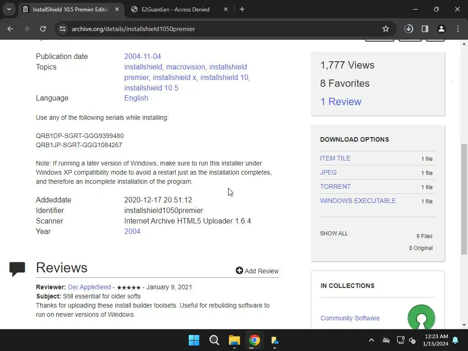Click the installshield topic link
This screenshot has height=351, width=468.
143,67
